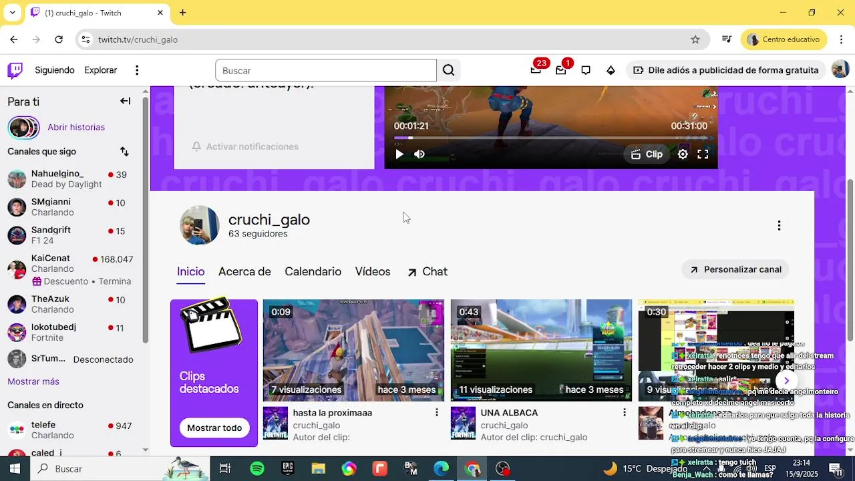Open channel options three-dot menu
855x481 pixels.
(x=779, y=226)
